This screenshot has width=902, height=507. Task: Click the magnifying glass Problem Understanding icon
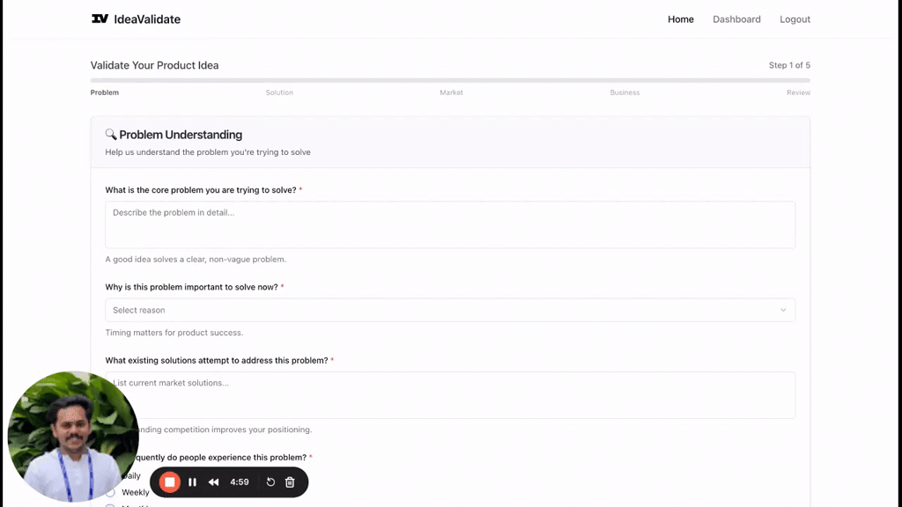(111, 135)
